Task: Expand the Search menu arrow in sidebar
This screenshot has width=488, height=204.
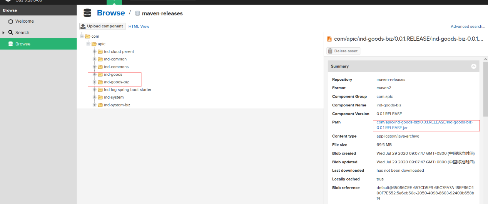Action: pyautogui.click(x=4, y=33)
